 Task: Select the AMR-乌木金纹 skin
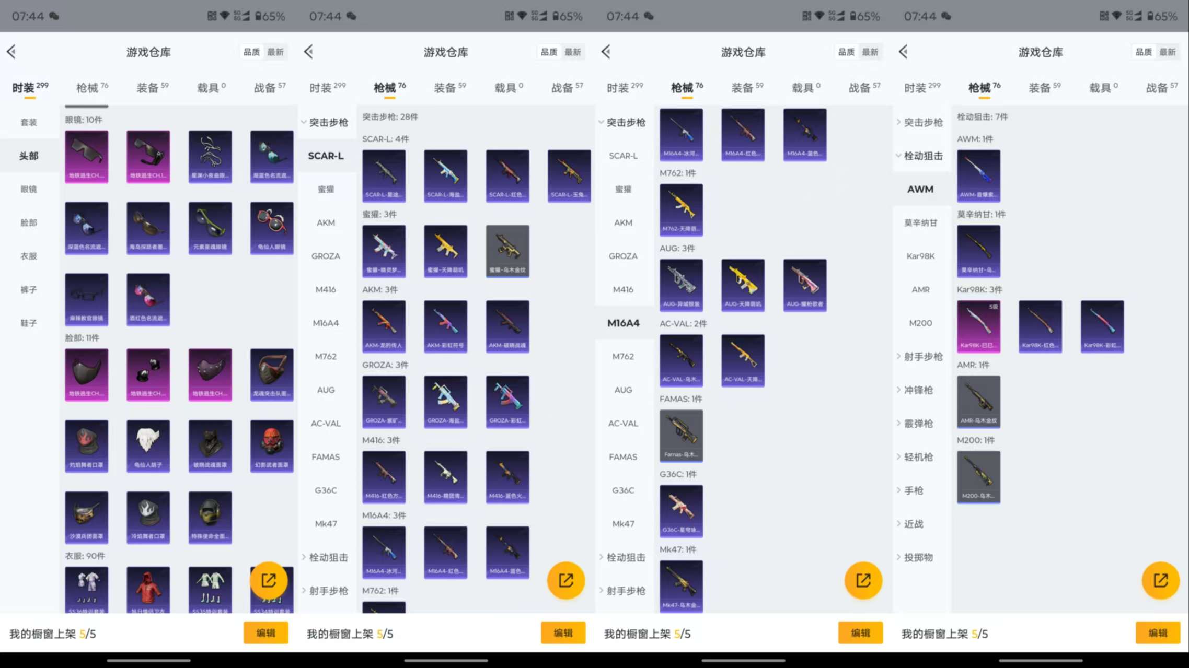[x=979, y=402]
